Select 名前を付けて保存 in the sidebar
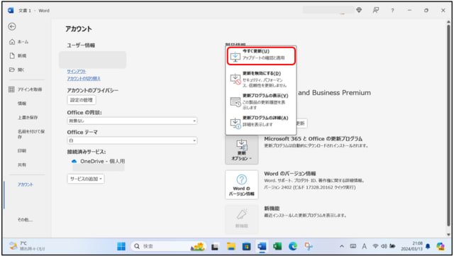This screenshot has width=454, height=256. [x=31, y=134]
